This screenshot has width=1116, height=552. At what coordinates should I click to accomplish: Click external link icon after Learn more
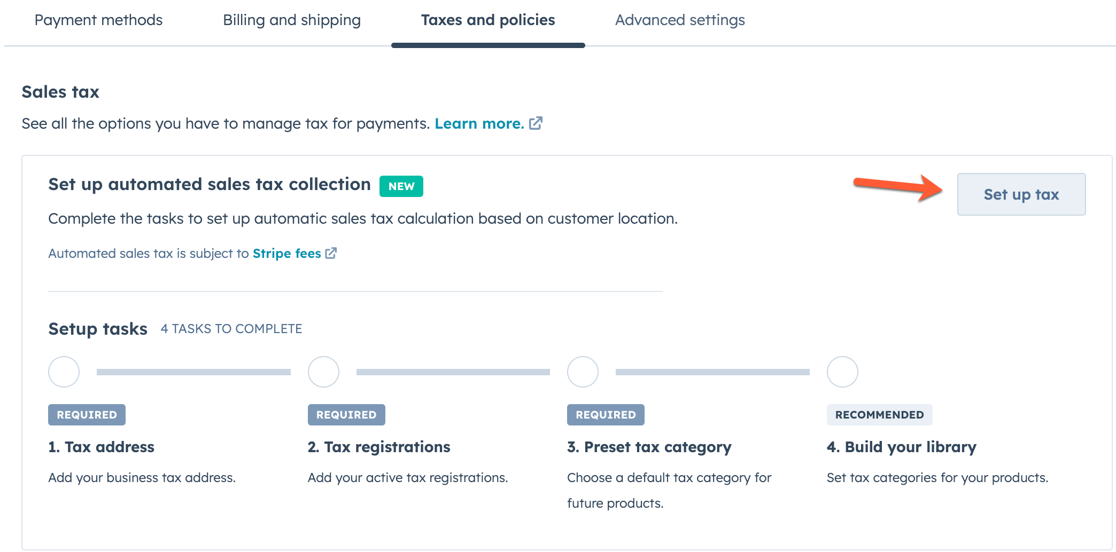click(x=536, y=123)
